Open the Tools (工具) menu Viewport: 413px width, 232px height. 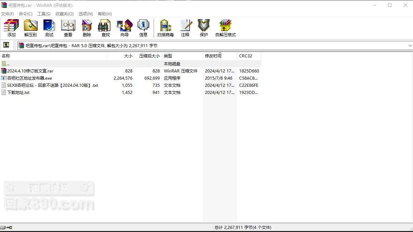44,14
